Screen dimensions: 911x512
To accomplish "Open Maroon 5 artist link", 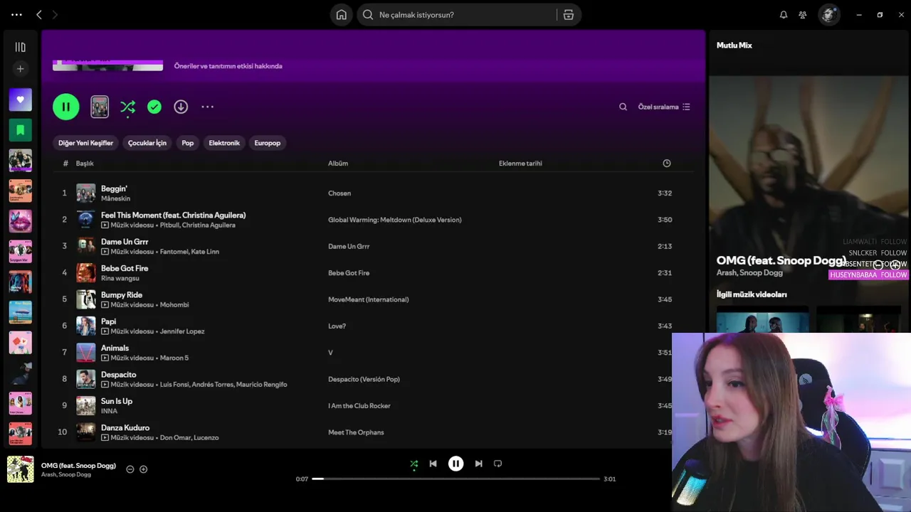I will 174,358.
